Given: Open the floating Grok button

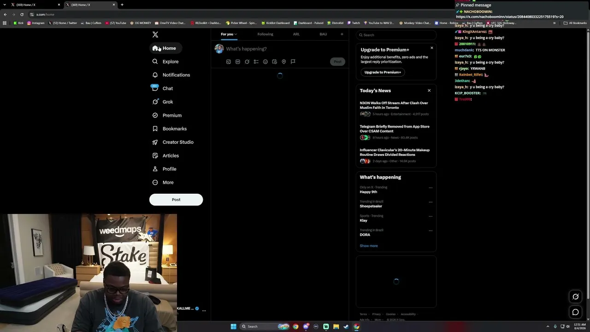Looking at the screenshot, I should tap(575, 296).
